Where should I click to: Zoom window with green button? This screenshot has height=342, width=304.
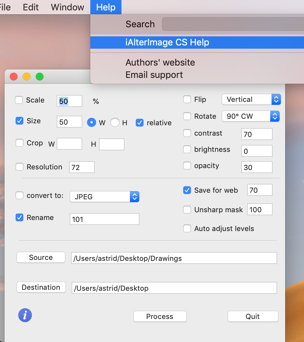click(x=40, y=77)
